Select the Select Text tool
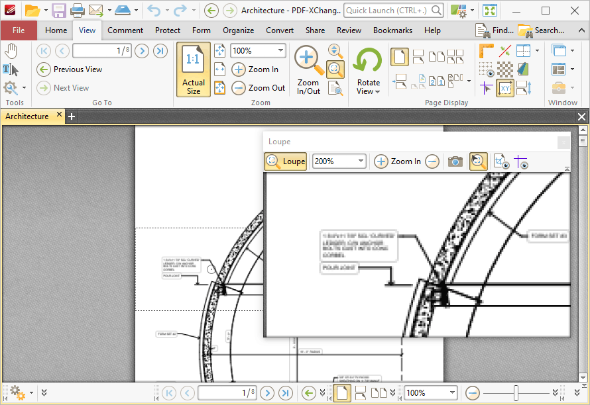The image size is (590, 405). point(11,69)
